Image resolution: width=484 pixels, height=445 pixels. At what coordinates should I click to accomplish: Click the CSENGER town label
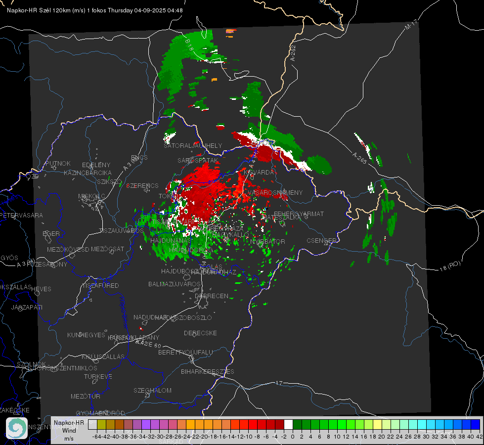coord(322,241)
